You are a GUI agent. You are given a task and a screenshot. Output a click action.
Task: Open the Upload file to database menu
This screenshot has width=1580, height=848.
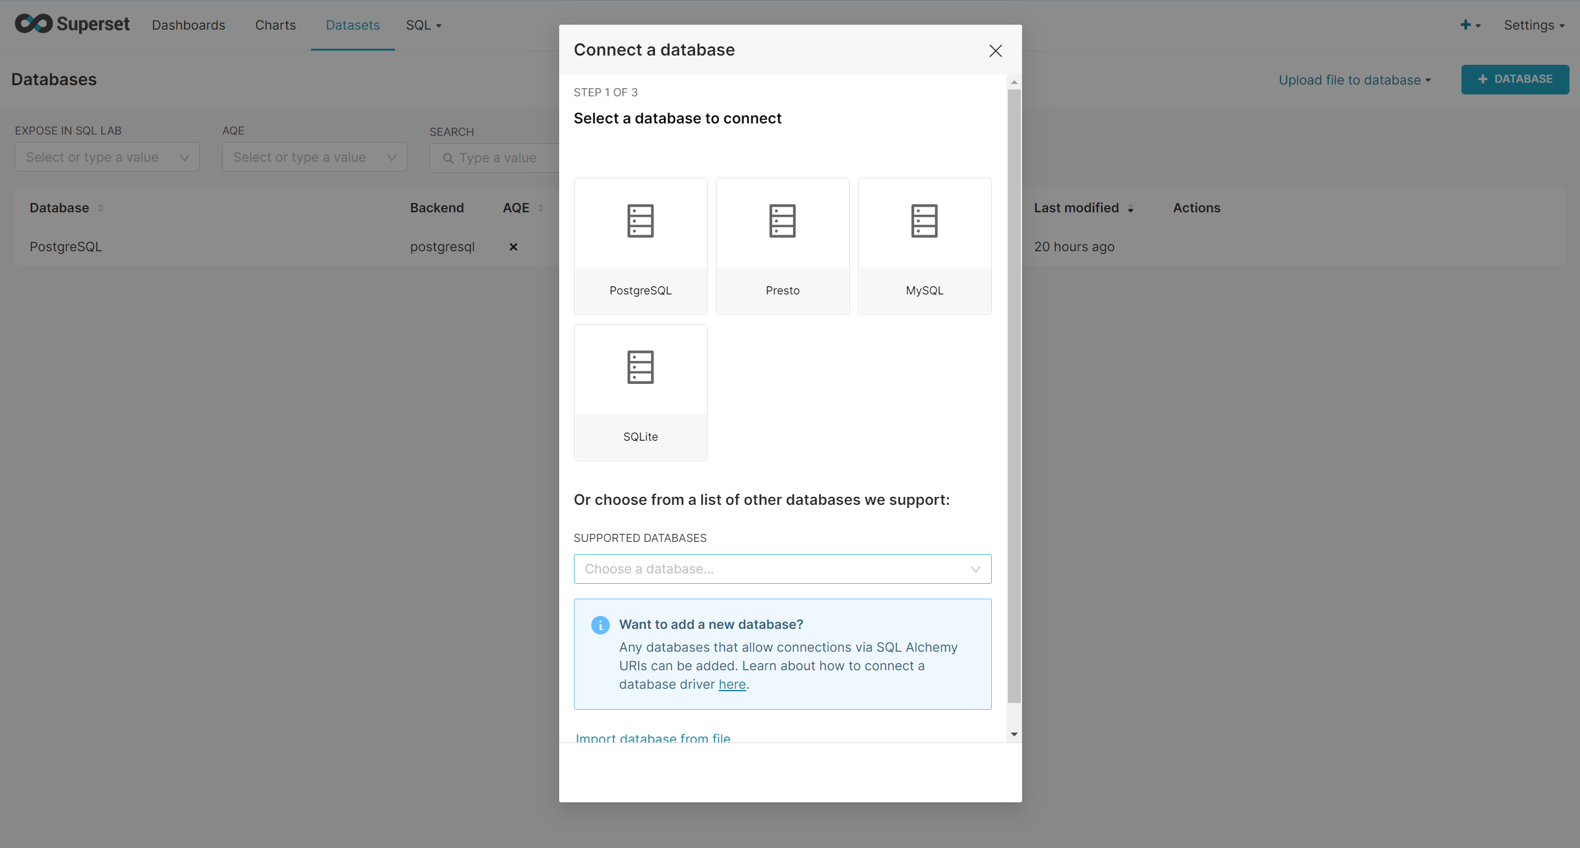(x=1354, y=80)
